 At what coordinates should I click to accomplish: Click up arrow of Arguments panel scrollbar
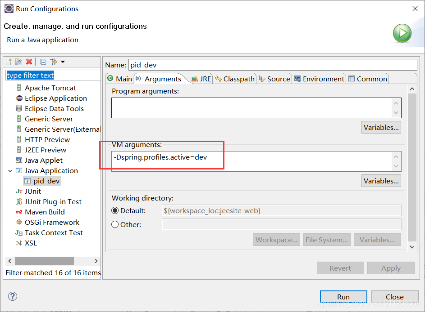pyautogui.click(x=412, y=89)
